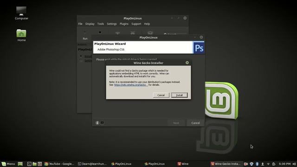The width and height of the screenshot is (297, 167).
Task: Switch to Wine taskbar entry
Action: (x=183, y=164)
